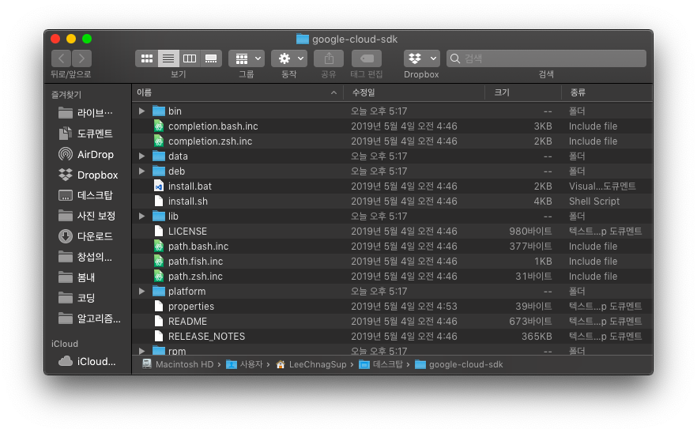Open 라이브… in the sidebar
Screen dimensions: 697x433
coord(87,113)
